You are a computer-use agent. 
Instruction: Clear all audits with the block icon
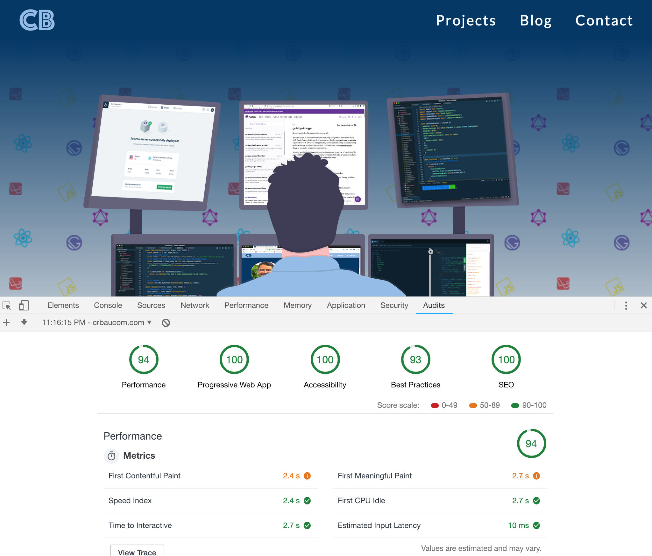(166, 322)
